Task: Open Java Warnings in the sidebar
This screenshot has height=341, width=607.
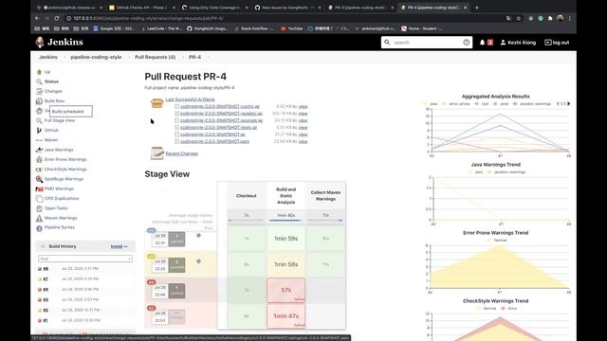Action: tap(59, 150)
